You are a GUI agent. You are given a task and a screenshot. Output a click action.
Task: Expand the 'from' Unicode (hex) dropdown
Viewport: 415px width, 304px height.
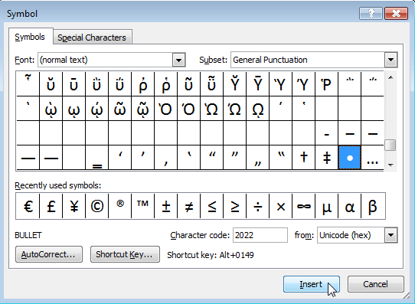391,235
